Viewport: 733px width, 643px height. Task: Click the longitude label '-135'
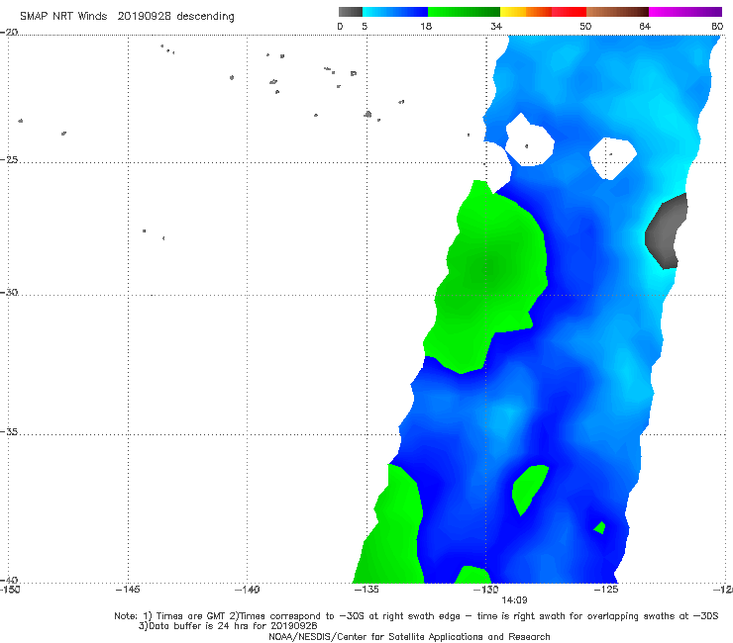(x=366, y=590)
